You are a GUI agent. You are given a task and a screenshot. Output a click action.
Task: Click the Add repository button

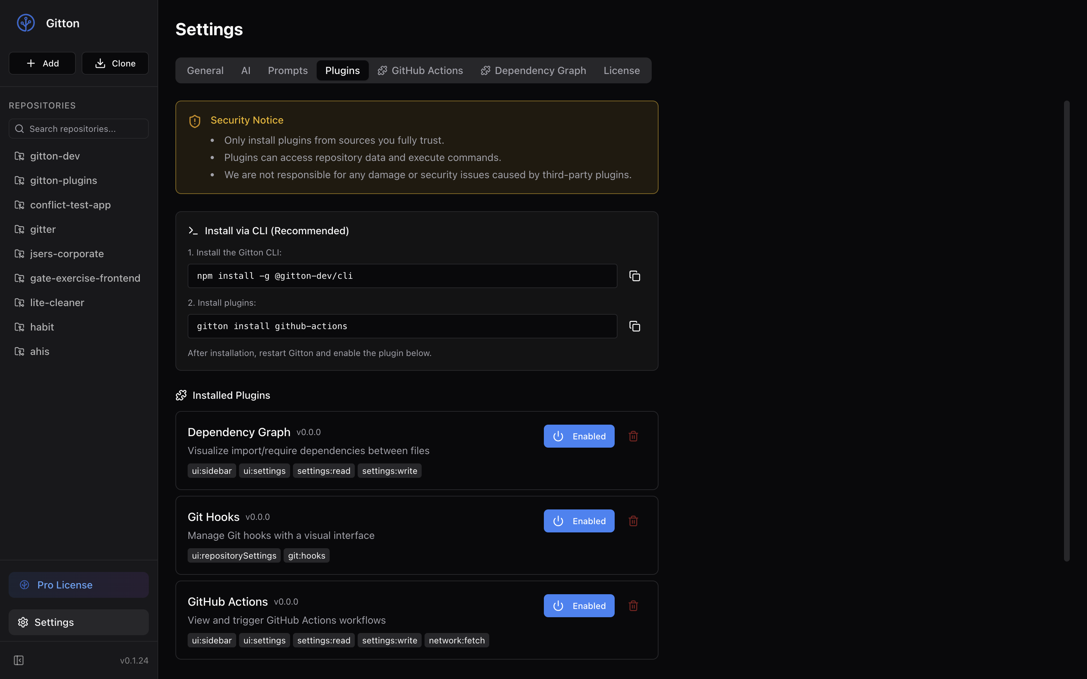click(x=42, y=63)
